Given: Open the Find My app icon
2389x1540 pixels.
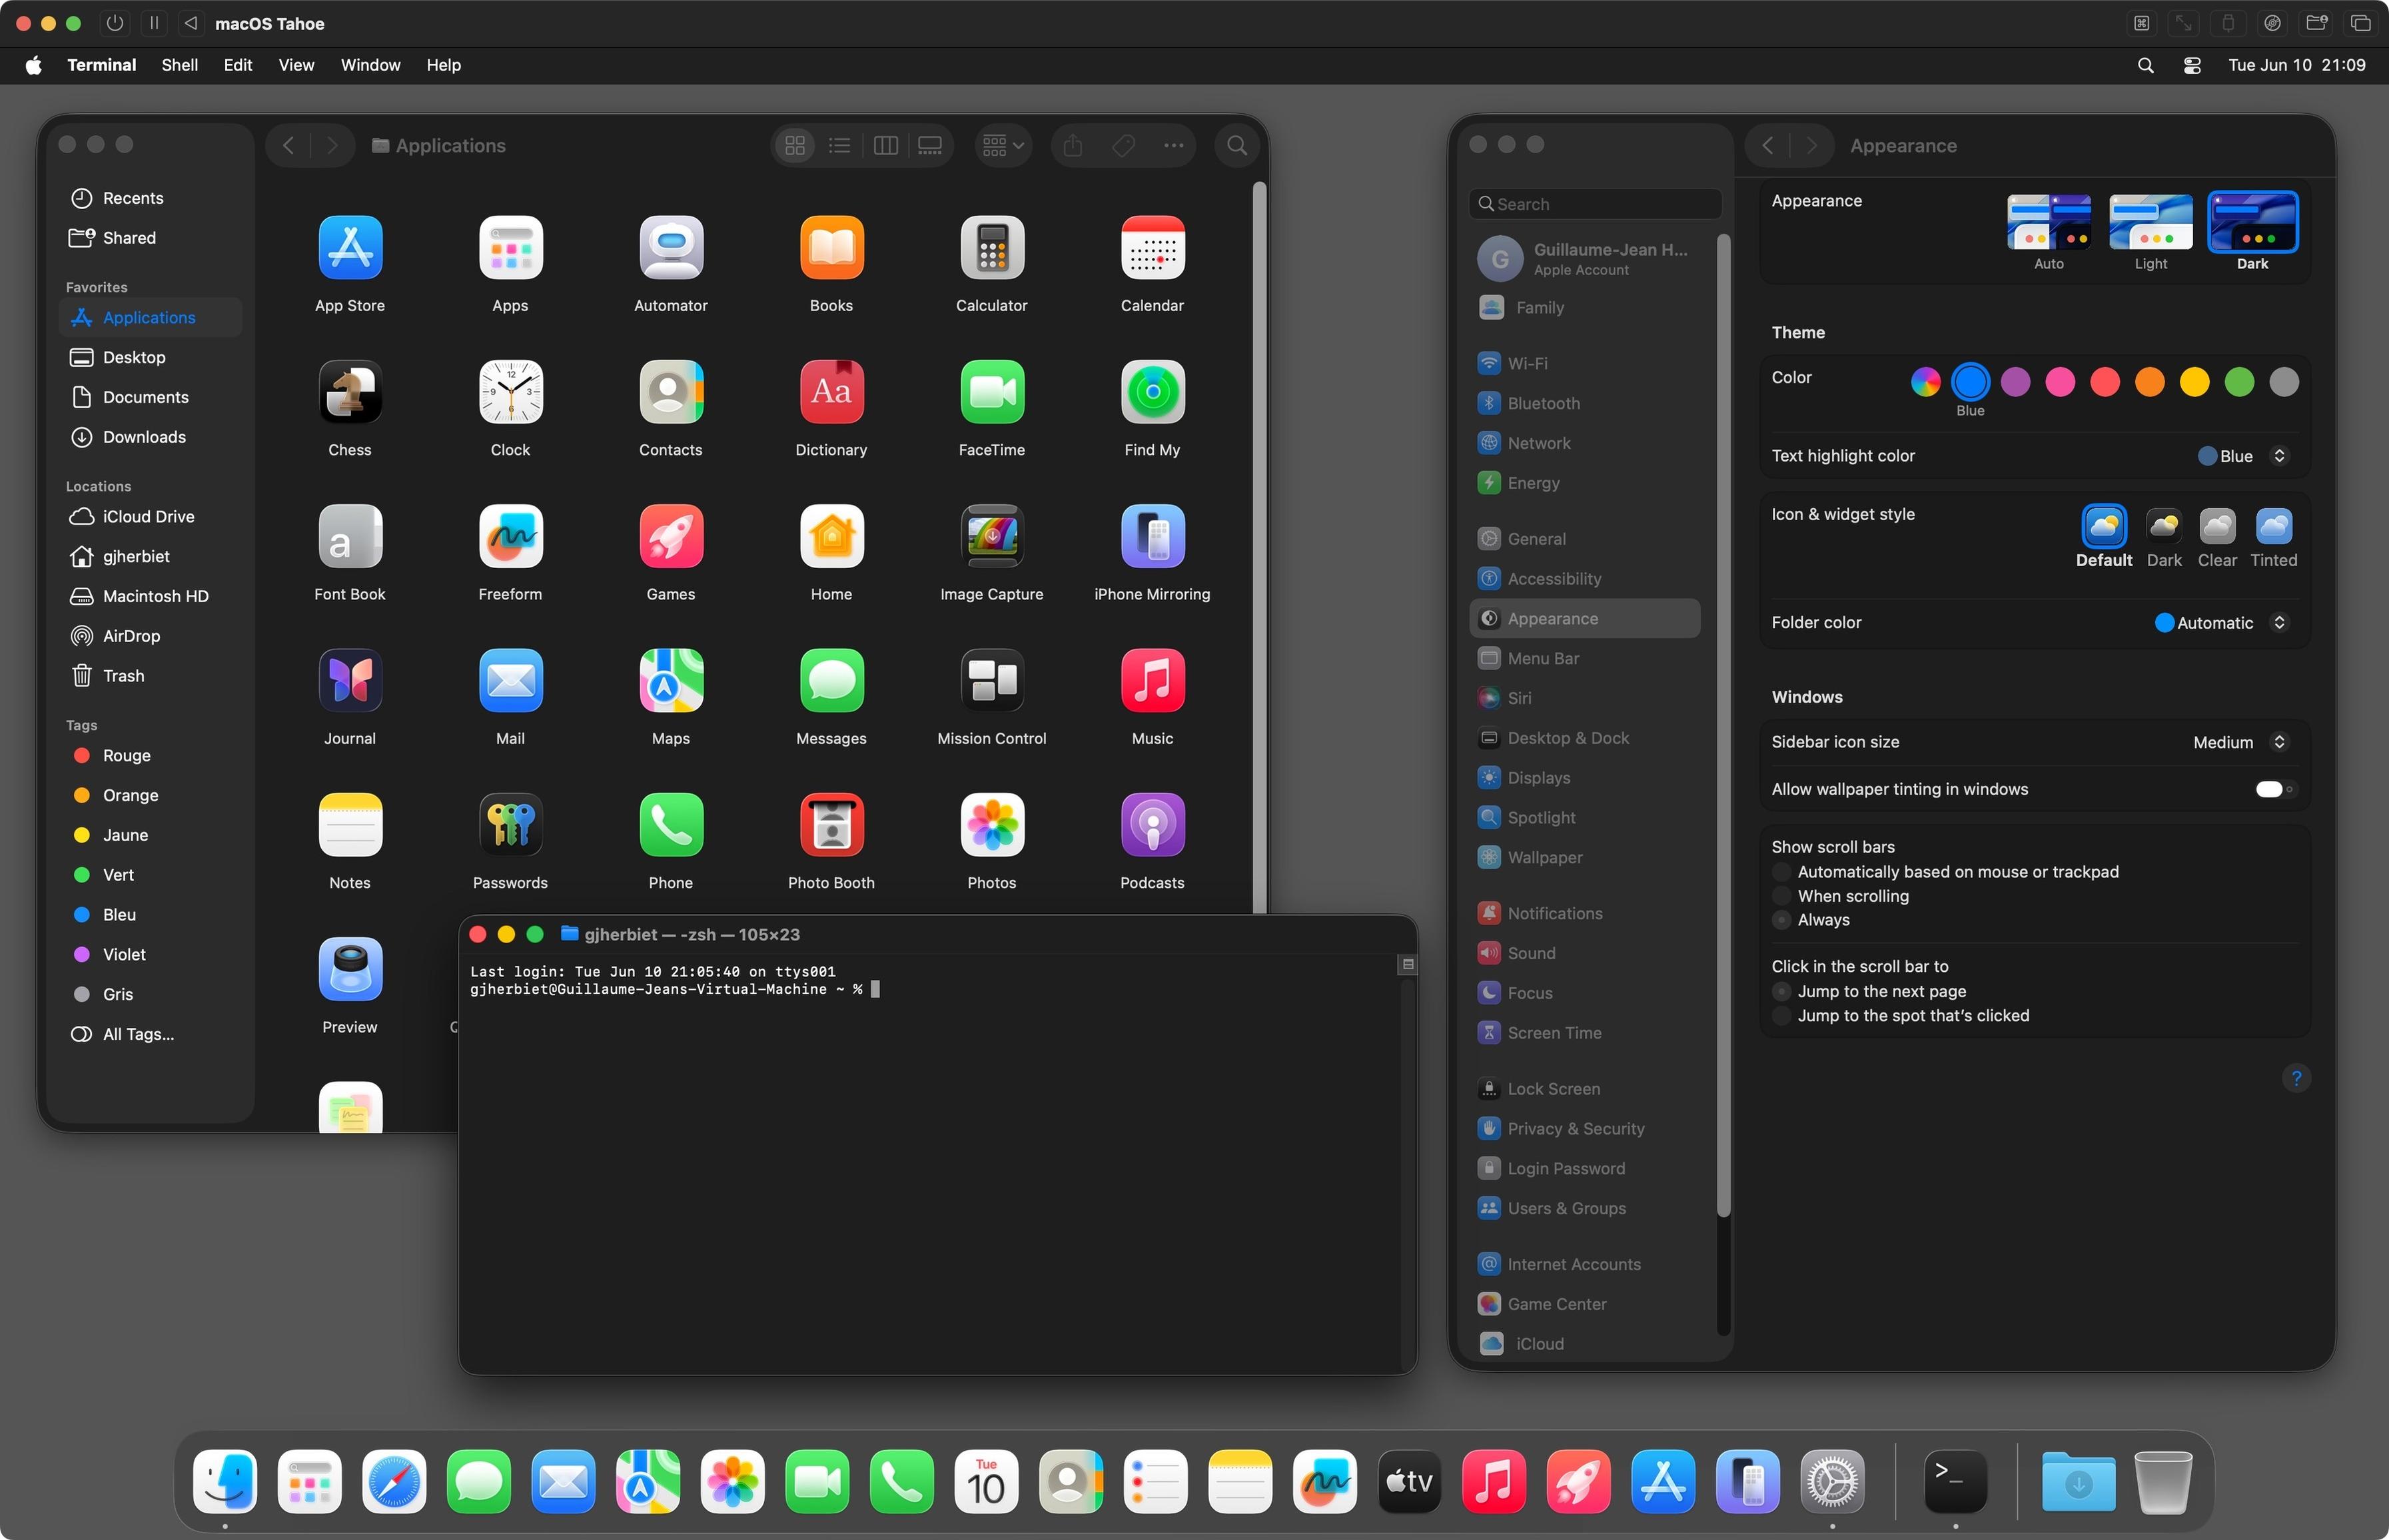Looking at the screenshot, I should point(1152,392).
